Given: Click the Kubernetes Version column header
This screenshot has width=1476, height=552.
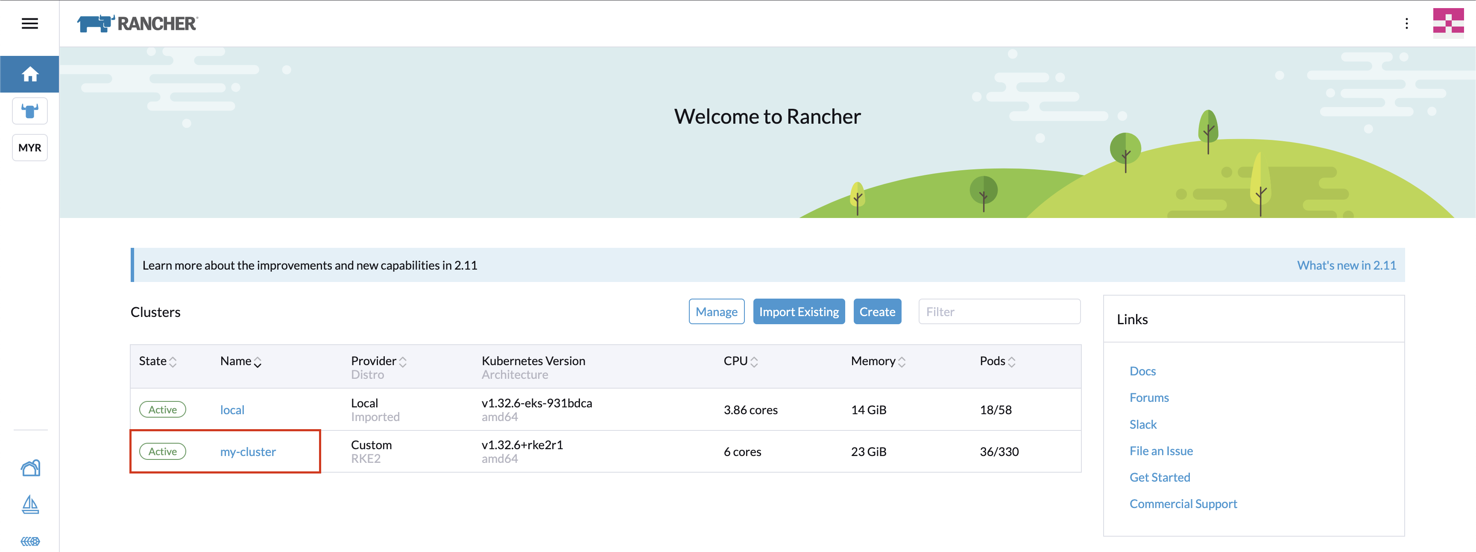Looking at the screenshot, I should [533, 361].
